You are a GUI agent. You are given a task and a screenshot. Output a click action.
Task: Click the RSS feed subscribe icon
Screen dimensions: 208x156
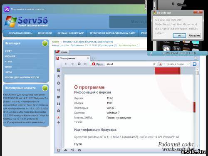pos(7,9)
